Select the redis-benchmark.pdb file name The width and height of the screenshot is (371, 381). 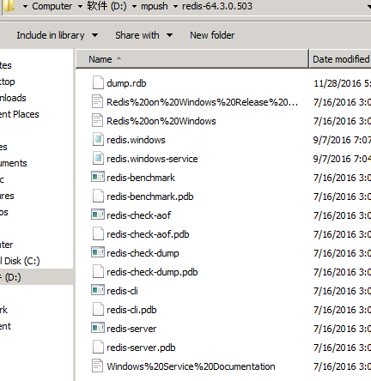pos(150,197)
